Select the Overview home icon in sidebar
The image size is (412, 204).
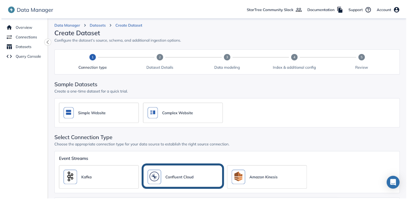(9, 27)
